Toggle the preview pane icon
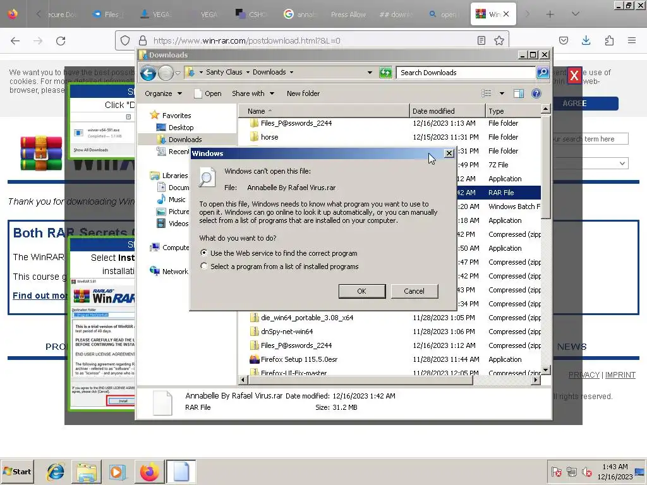 [x=519, y=93]
